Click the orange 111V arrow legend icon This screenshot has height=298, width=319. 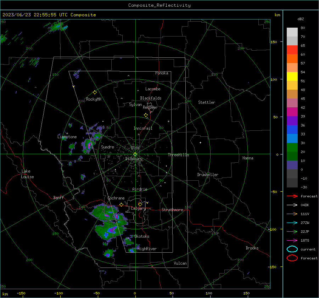click(292, 214)
